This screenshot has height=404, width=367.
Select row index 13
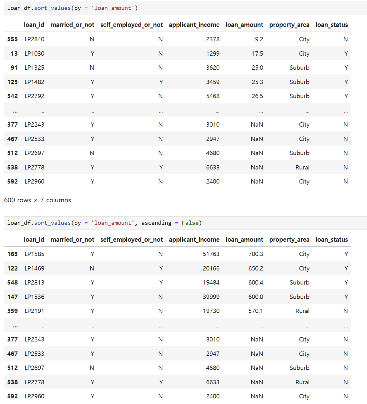click(14, 53)
